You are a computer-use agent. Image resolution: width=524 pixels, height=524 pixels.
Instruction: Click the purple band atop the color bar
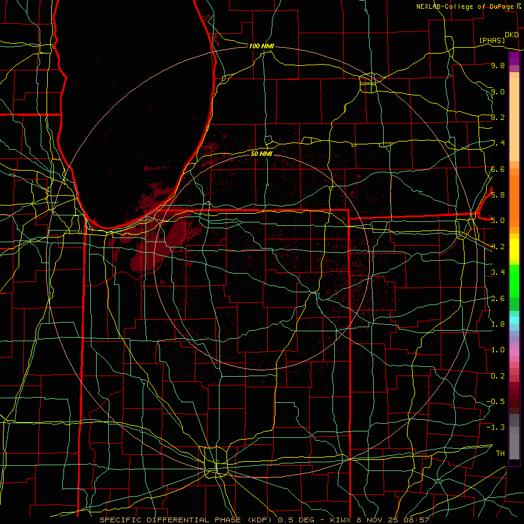point(514,58)
